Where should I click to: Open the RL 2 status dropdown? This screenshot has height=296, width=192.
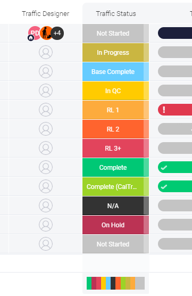pos(115,129)
